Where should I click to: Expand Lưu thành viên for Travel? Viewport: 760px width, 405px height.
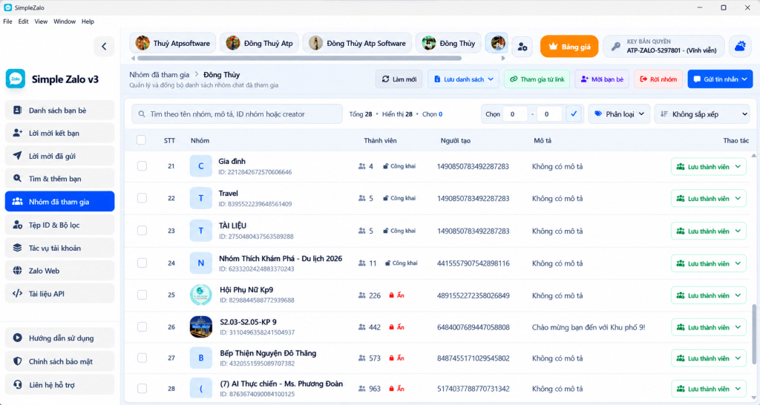pyautogui.click(x=708, y=199)
